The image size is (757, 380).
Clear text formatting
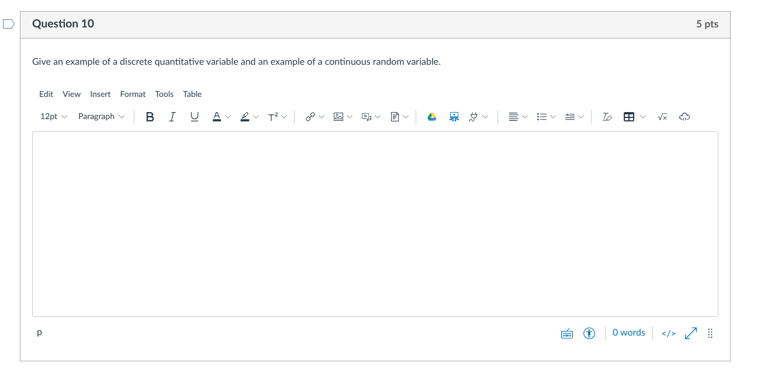(607, 117)
